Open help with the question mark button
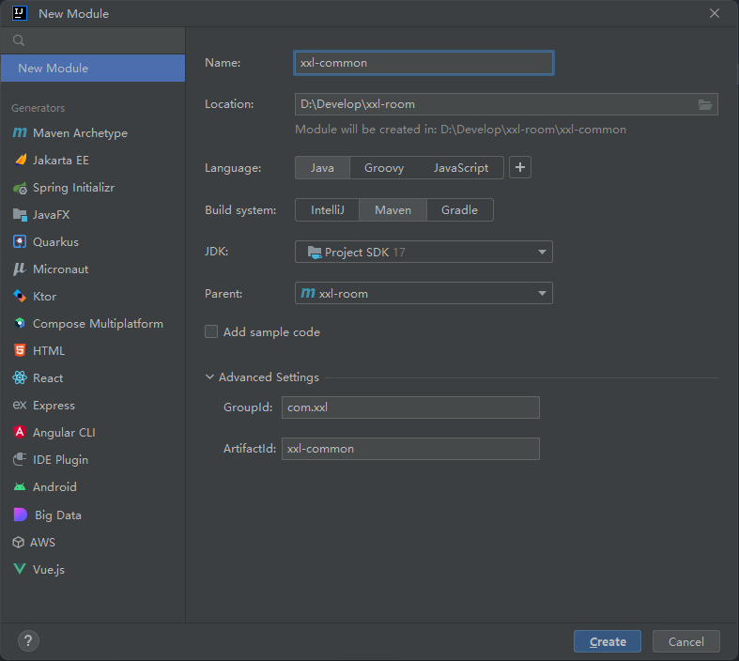Viewport: 739px width, 661px height. (x=28, y=640)
